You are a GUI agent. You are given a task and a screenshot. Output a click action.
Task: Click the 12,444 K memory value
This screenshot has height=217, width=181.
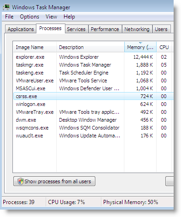pyautogui.click(x=143, y=57)
